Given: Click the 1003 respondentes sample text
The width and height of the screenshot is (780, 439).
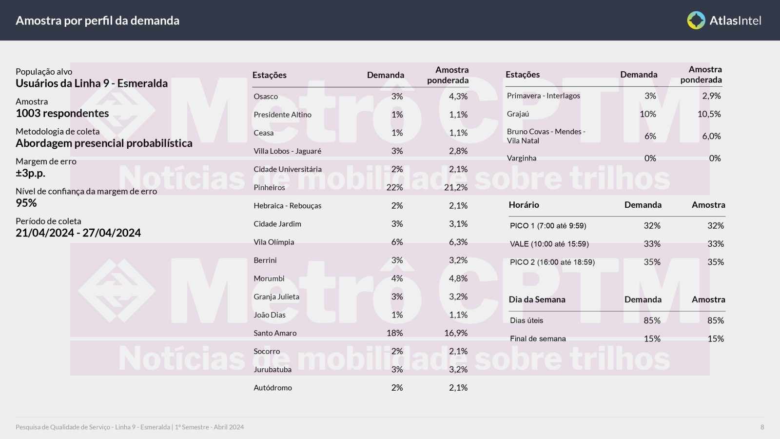Looking at the screenshot, I should (x=62, y=113).
